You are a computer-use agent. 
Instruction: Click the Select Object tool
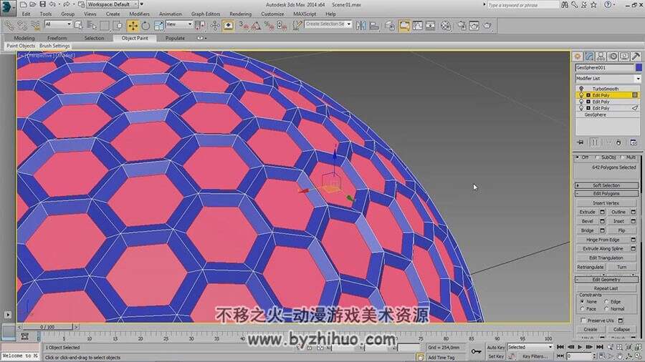(78, 26)
